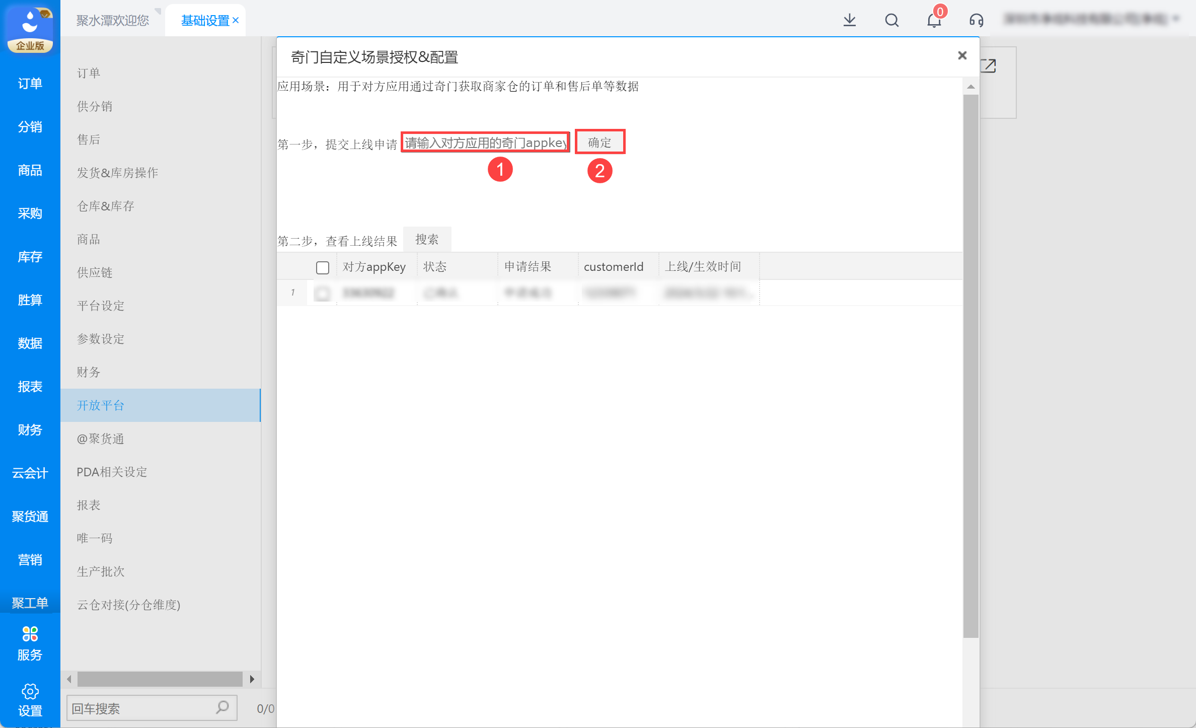Toggle the select-all checkbox in table header

click(x=322, y=267)
